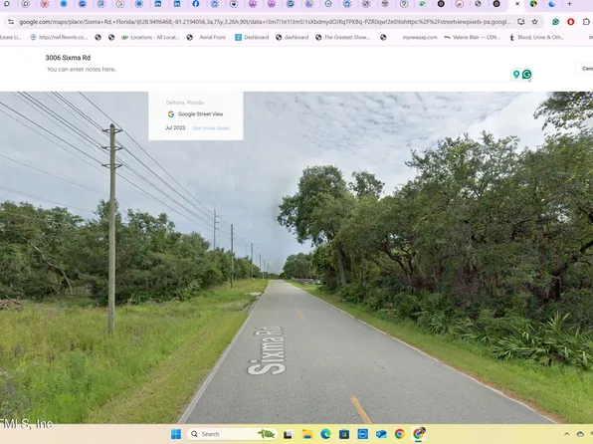
Task: Open the Extensions puzzle menu
Action: pos(586,22)
